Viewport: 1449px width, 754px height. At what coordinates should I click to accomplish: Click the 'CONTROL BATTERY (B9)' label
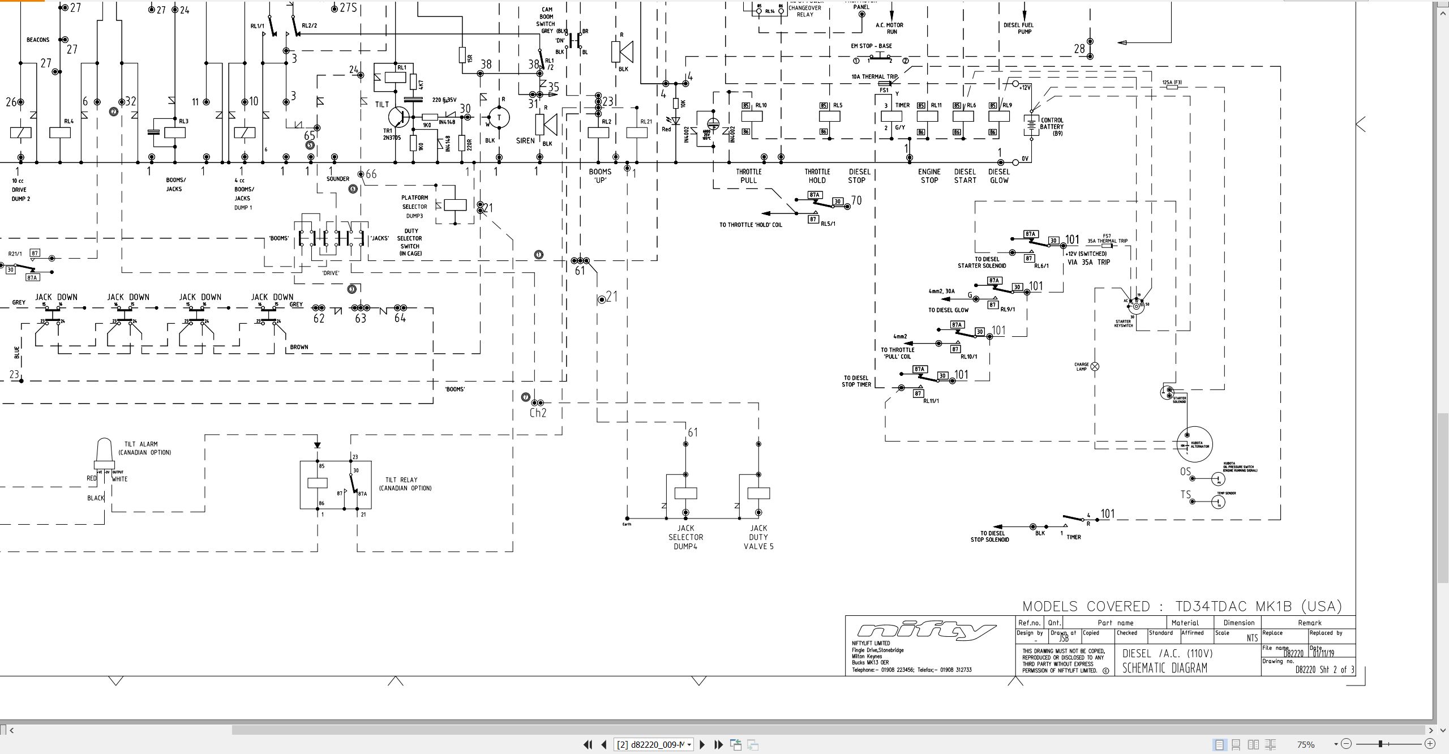tap(1052, 127)
